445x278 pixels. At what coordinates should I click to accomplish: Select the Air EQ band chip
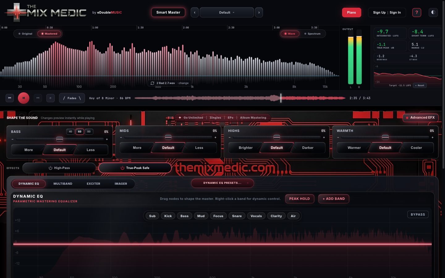click(293, 216)
